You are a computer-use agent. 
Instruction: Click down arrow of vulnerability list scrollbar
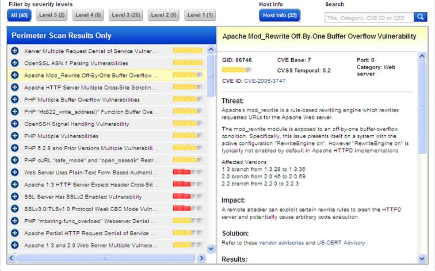tap(211, 249)
